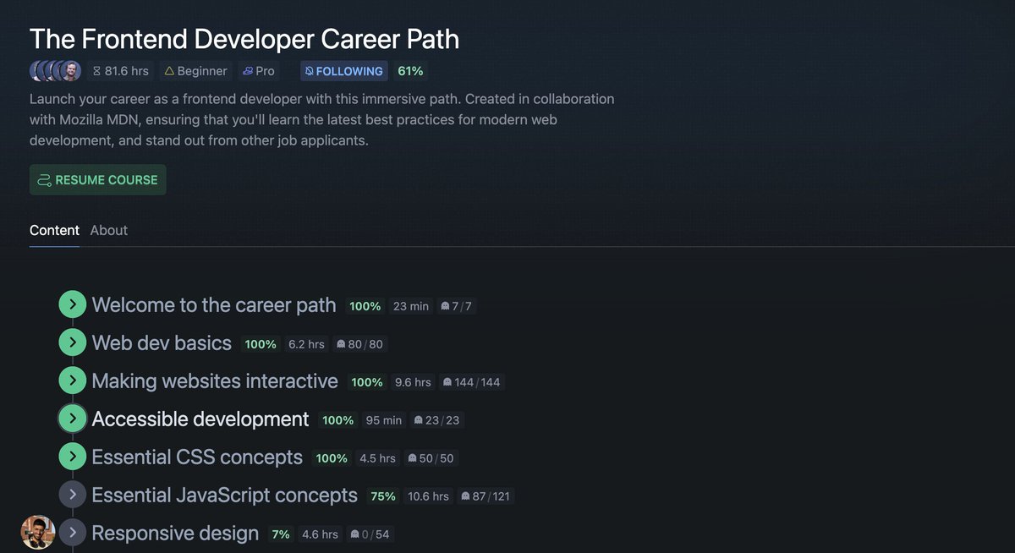Open the Responsive design module chevron
Viewport: 1015px width, 553px height.
[x=72, y=532]
